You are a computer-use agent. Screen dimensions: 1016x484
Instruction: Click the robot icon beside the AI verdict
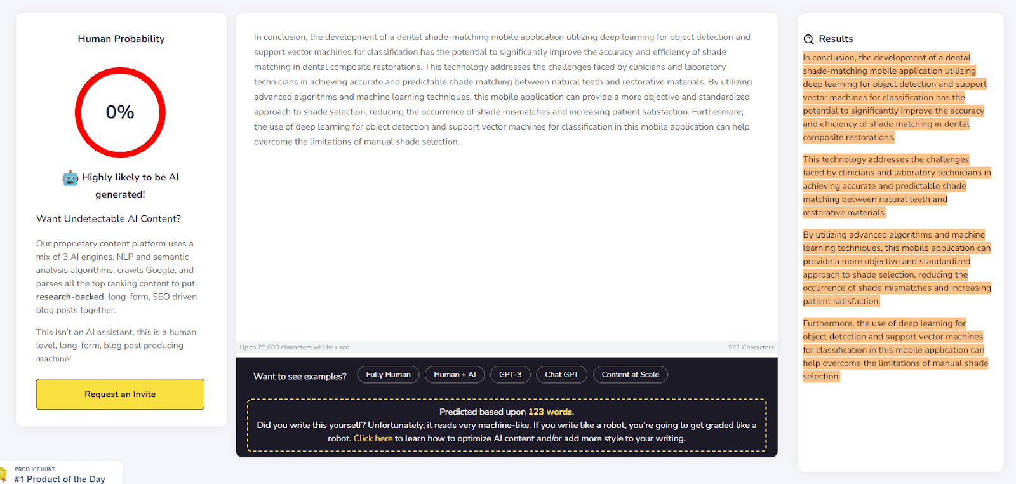(x=70, y=178)
